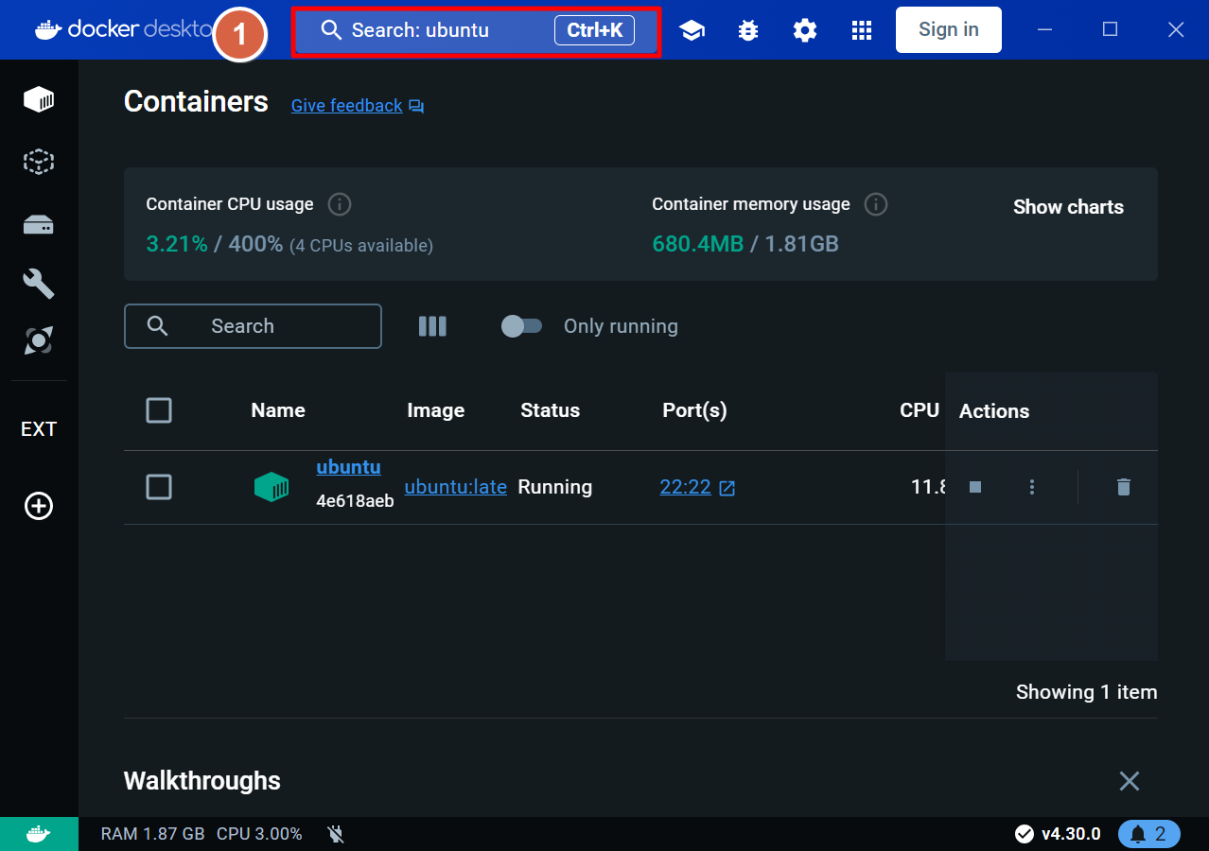The width and height of the screenshot is (1209, 851).
Task: Click the Running status text
Action: click(555, 487)
